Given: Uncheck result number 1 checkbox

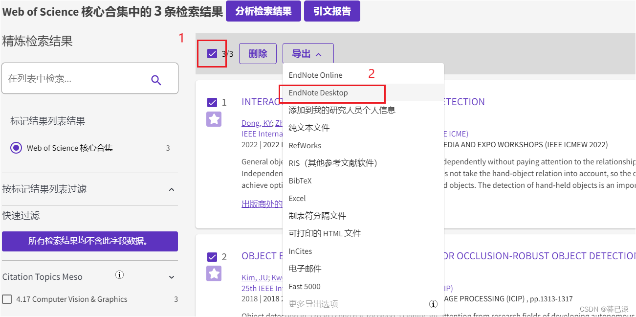Looking at the screenshot, I should 212,102.
